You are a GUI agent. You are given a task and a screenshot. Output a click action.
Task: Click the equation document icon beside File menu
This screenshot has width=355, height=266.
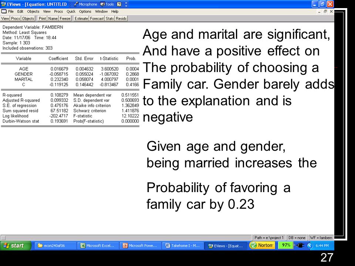4,11
